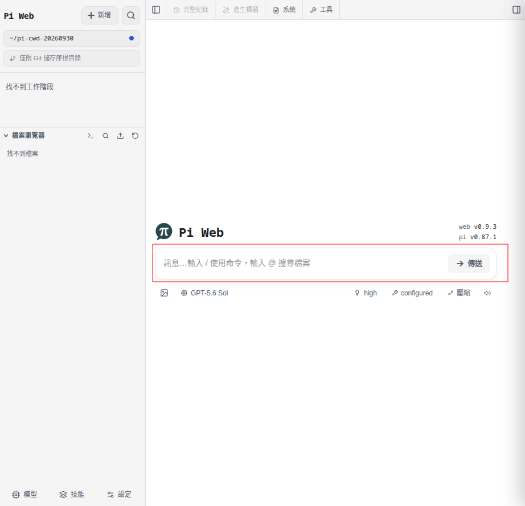Image resolution: width=525 pixels, height=506 pixels.
Task: Open the 完整紀錄 tab
Action: coord(191,10)
